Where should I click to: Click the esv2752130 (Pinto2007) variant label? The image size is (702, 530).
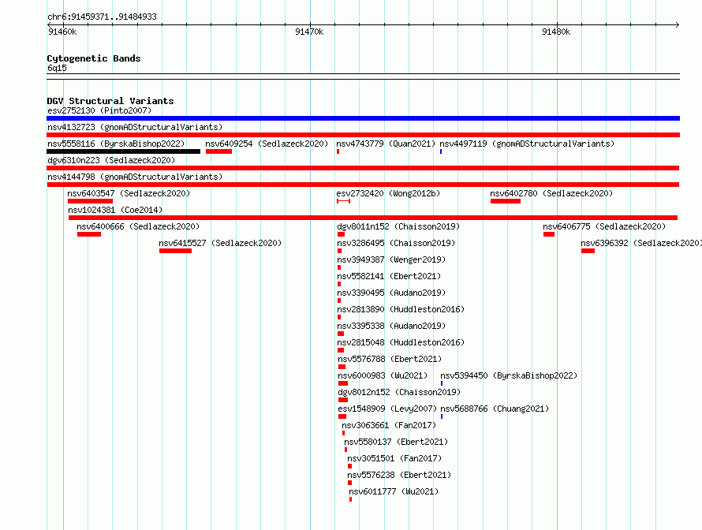click(x=99, y=110)
